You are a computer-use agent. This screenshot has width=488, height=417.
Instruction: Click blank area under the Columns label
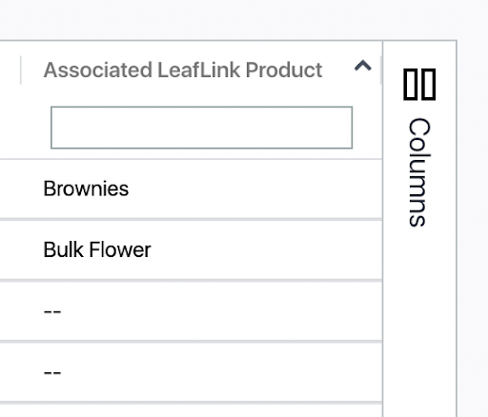point(419,317)
